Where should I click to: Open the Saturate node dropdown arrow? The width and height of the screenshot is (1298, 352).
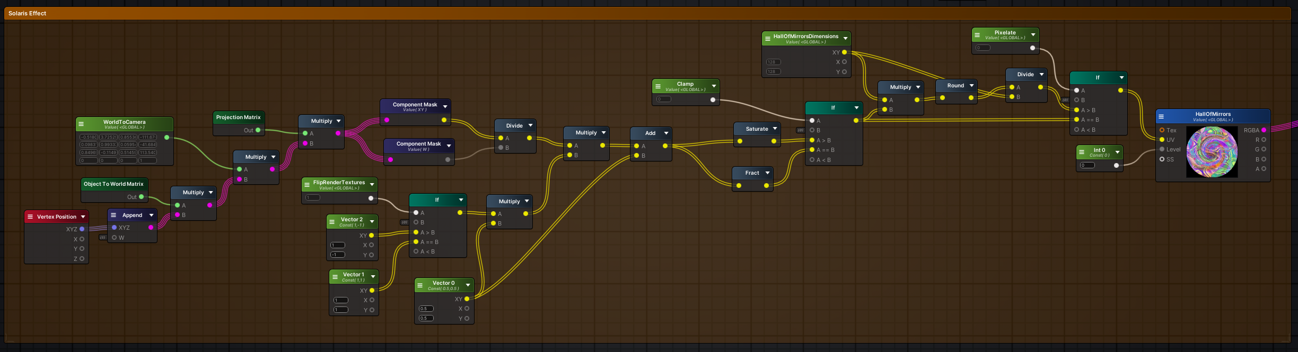[775, 129]
